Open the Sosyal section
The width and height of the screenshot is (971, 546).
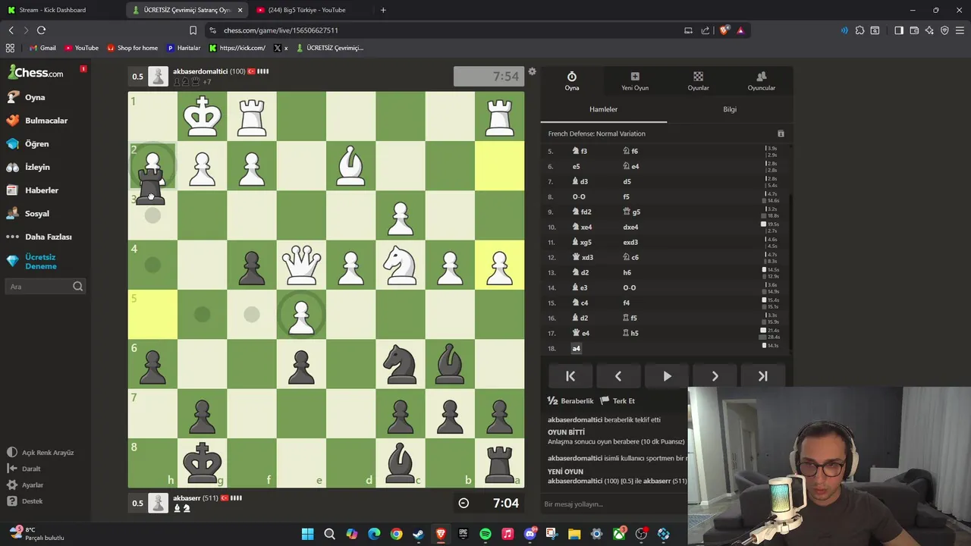28,213
